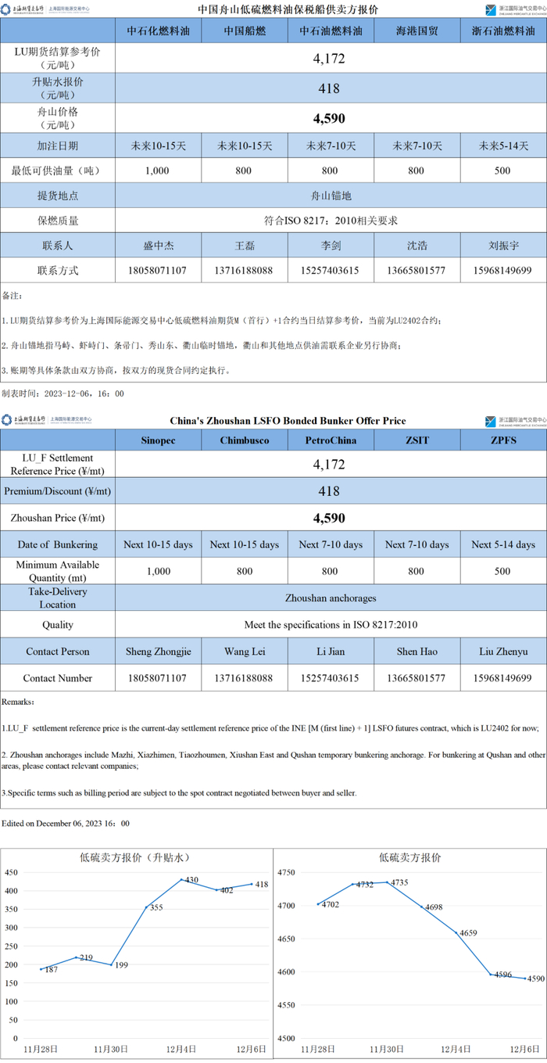Screen dimensions: 547x1063
Task: Click row label Premium/Discount (¥/mt)
Action: pyautogui.click(x=58, y=490)
